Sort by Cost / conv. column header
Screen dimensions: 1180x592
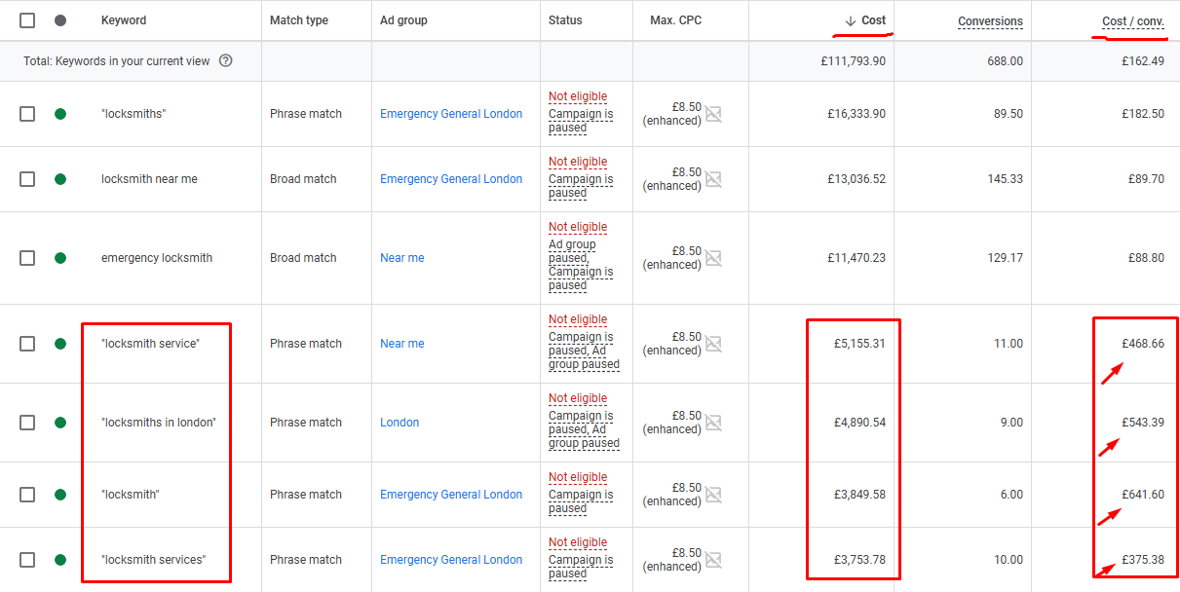1132,21
